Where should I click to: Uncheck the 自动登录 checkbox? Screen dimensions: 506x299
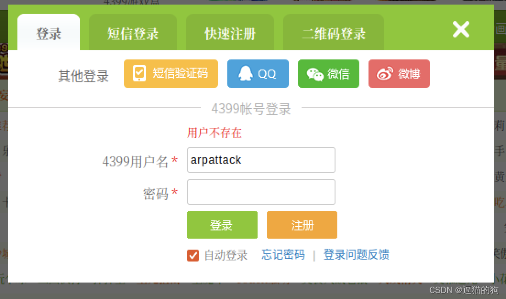193,256
